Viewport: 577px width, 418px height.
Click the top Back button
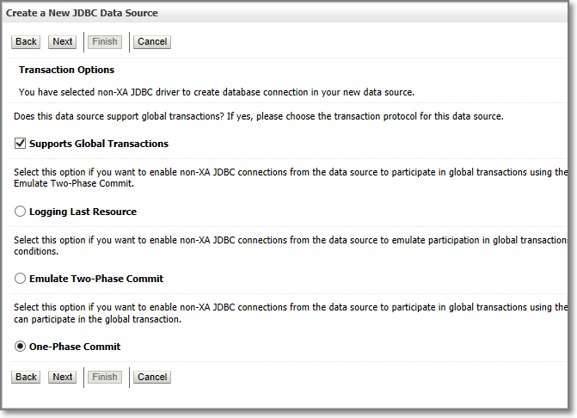tap(26, 41)
